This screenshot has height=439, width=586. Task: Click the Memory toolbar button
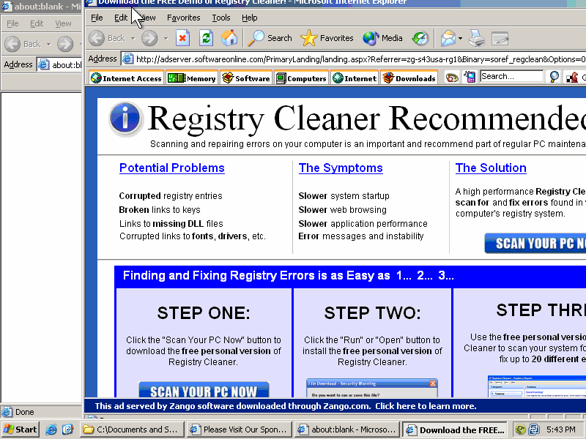coord(192,78)
